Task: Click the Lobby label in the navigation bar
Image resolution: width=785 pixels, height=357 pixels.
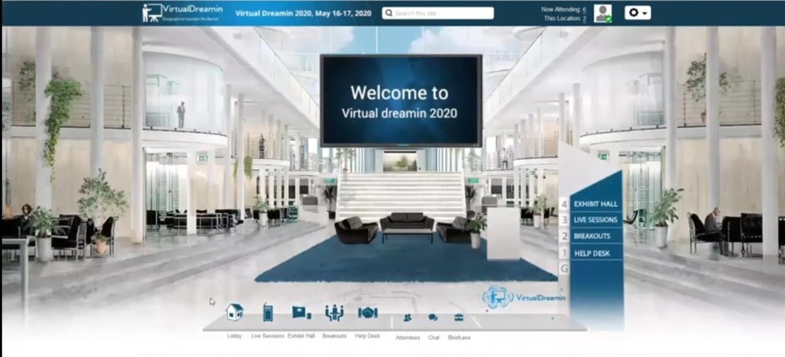Action: (234, 335)
